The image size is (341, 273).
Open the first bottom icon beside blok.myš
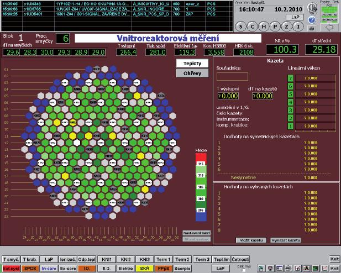pyautogui.click(x=261, y=269)
